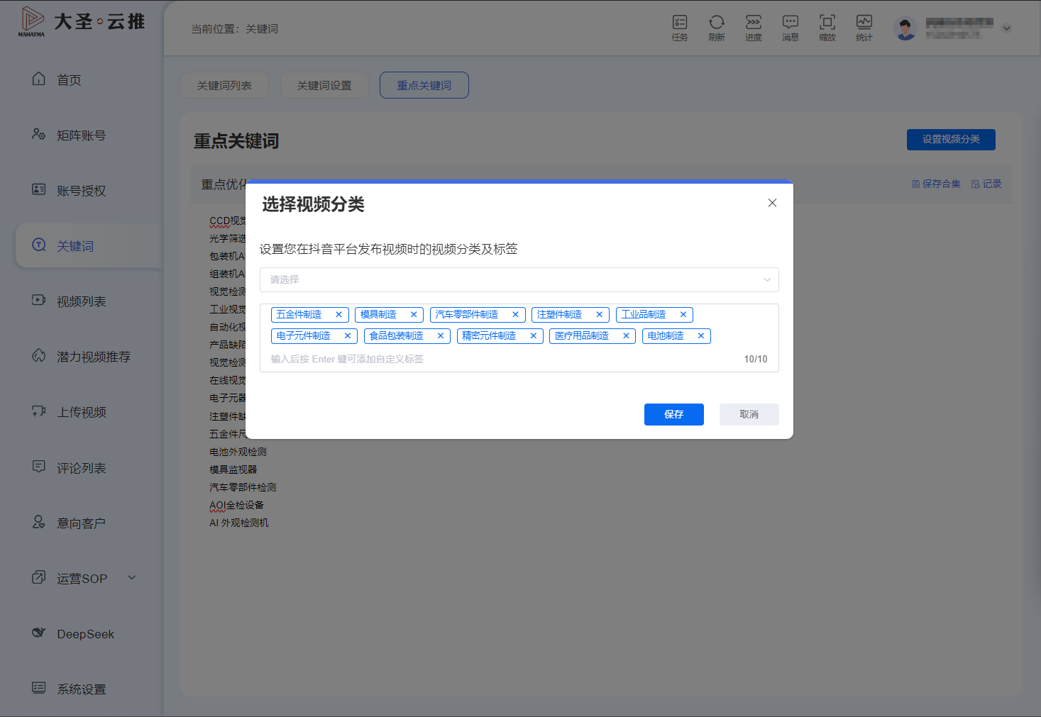1041x717 pixels.
Task: Click the 大圣云推 logo
Action: click(82, 22)
